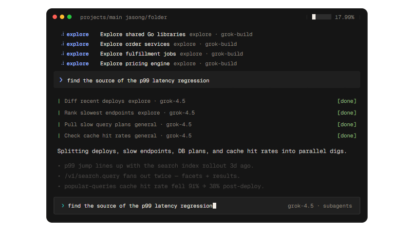
Task: Click the chevron before the submitted p99 prompt
Action: click(61, 80)
